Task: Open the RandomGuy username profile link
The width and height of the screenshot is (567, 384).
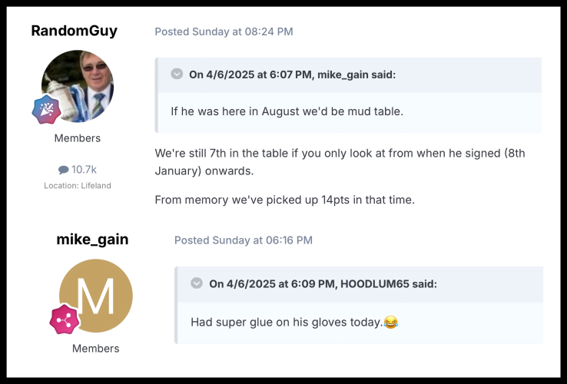Action: pyautogui.click(x=75, y=31)
